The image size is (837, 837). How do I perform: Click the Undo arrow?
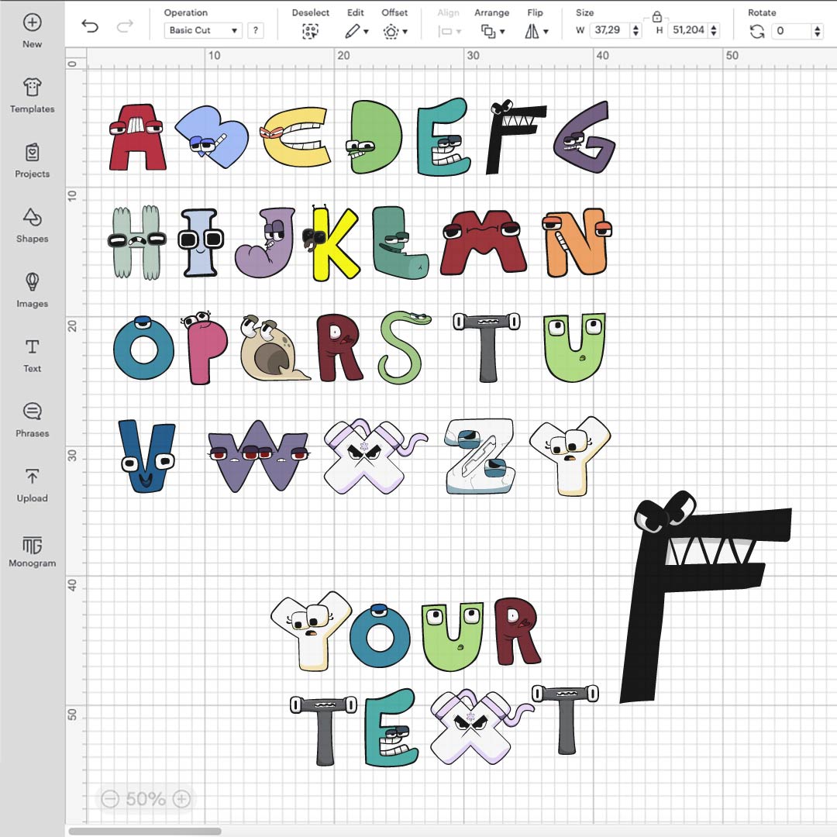point(90,27)
